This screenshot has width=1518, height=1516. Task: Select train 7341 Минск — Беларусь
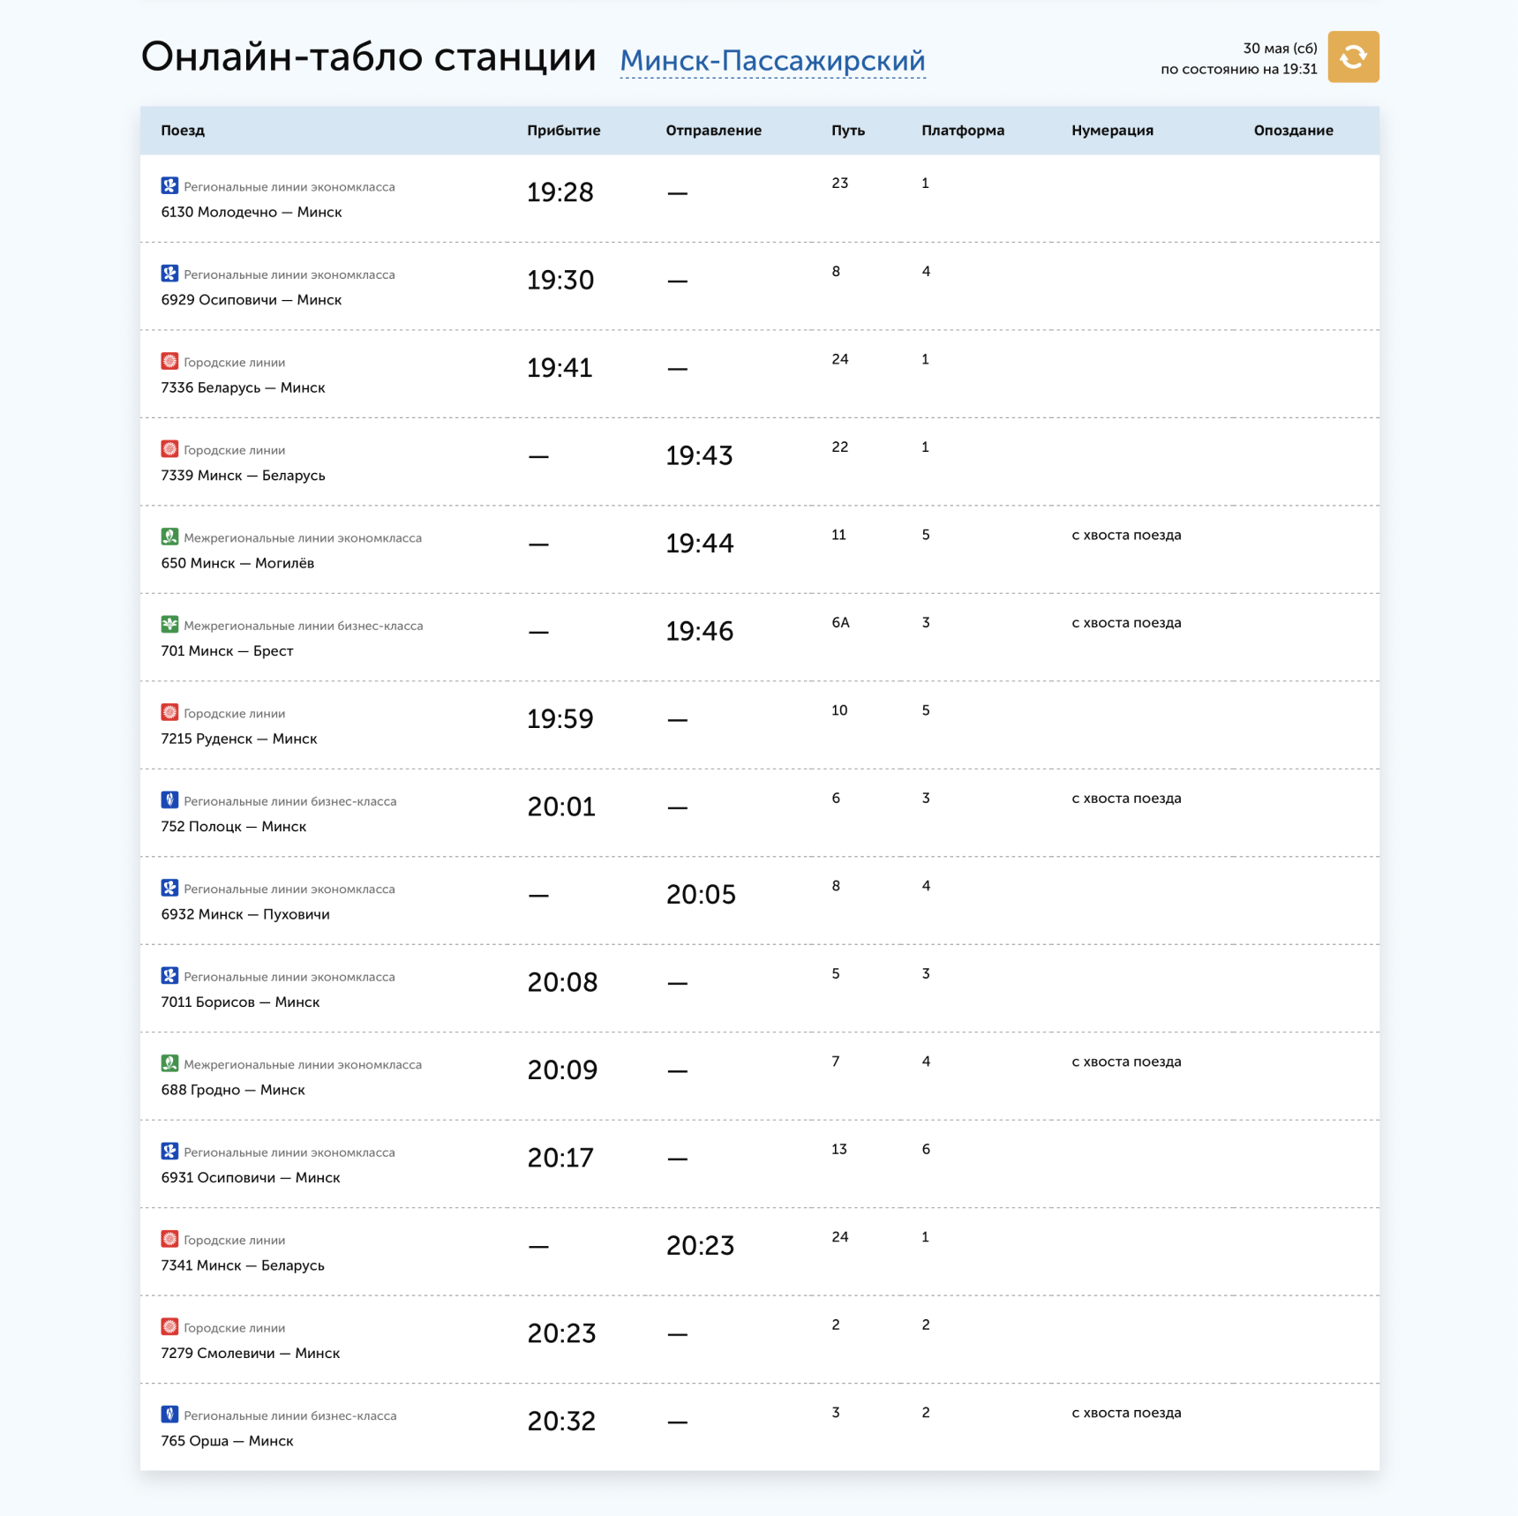[x=243, y=1265]
